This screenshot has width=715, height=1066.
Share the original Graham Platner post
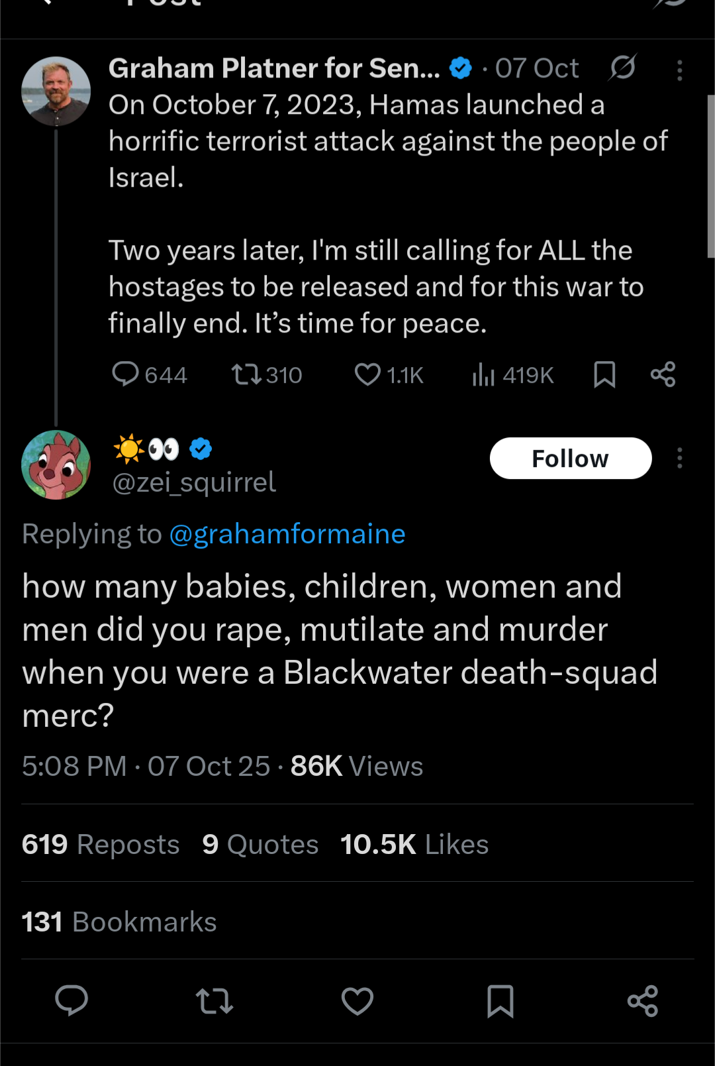click(x=663, y=375)
